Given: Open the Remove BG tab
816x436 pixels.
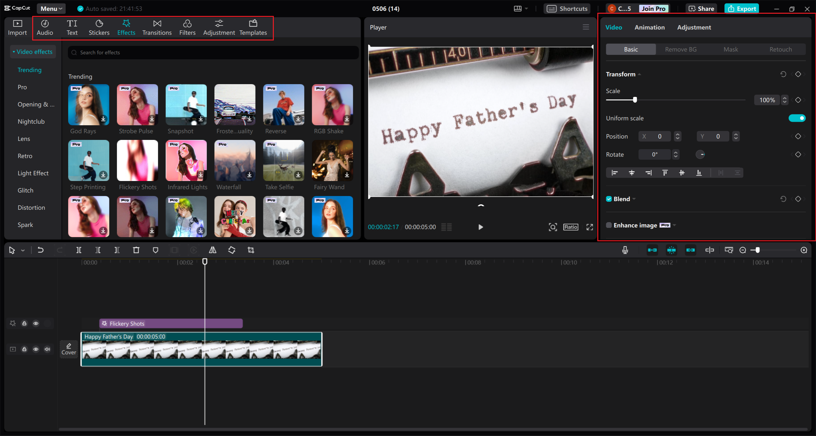Looking at the screenshot, I should click(x=681, y=49).
